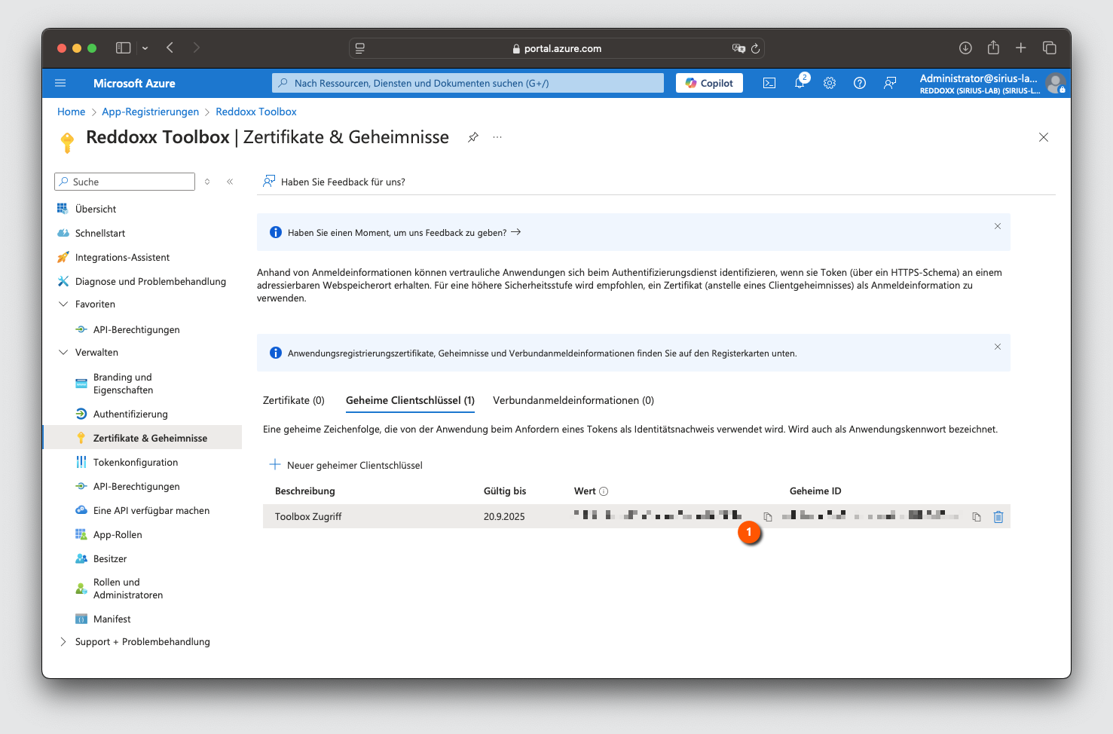1113x734 pixels.
Task: Dismiss the feedback request banner
Action: click(x=998, y=226)
